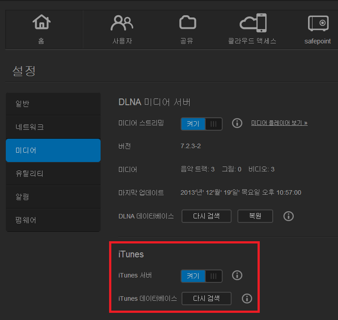The width and height of the screenshot is (338, 320).
Task: Open the 펌웨어 settings tab
Action: click(x=53, y=220)
